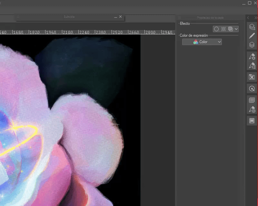Close the Subvista floating panel
258x206 pixels.
tap(120, 17)
